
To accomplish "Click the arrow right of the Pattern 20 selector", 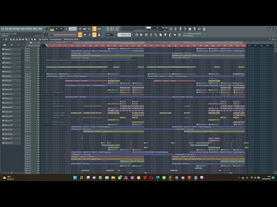I will (x=133, y=34).
